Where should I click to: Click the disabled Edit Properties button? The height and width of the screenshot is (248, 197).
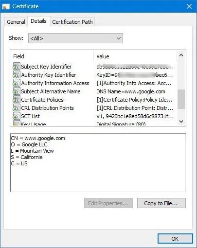coord(108,203)
